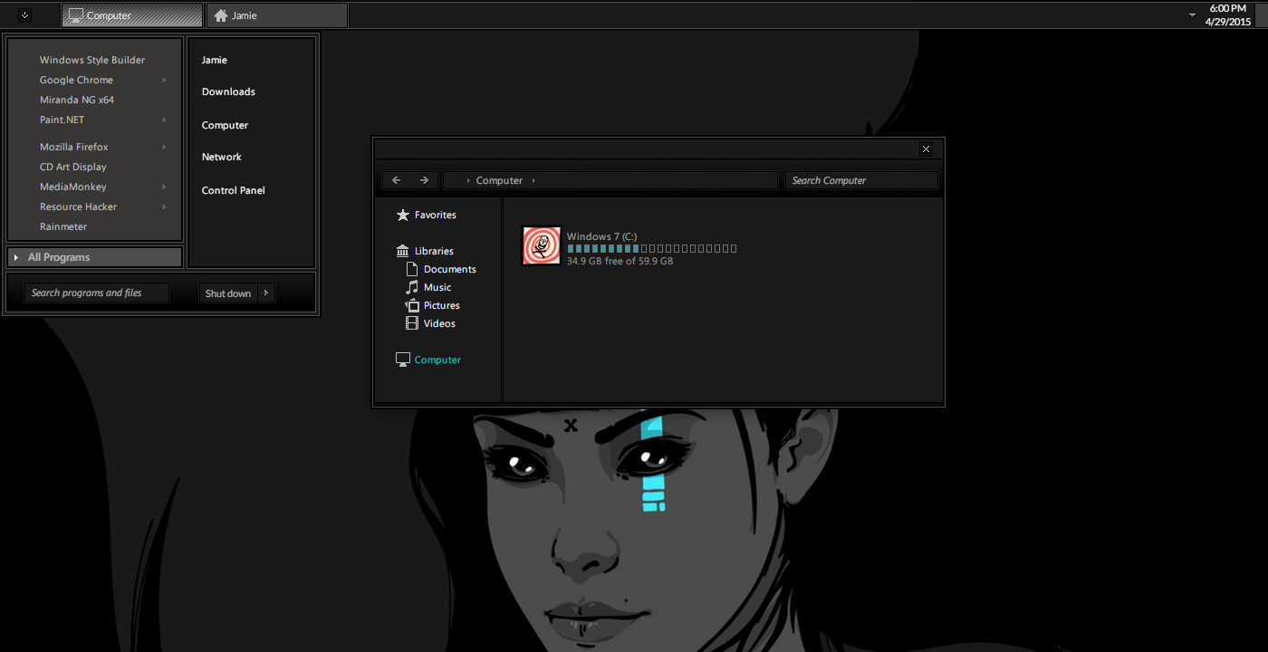Click the 34.9 GB free of 59.9 GB text
This screenshot has height=652, width=1268.
click(x=620, y=261)
